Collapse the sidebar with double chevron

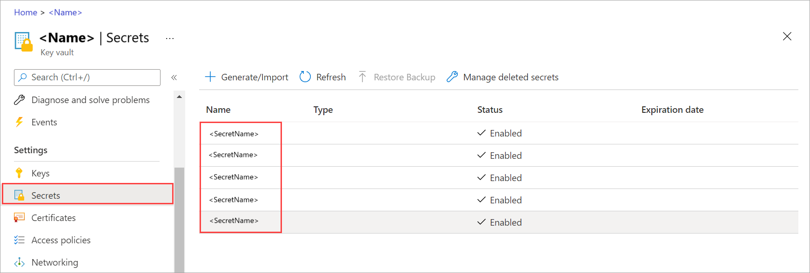coord(174,78)
